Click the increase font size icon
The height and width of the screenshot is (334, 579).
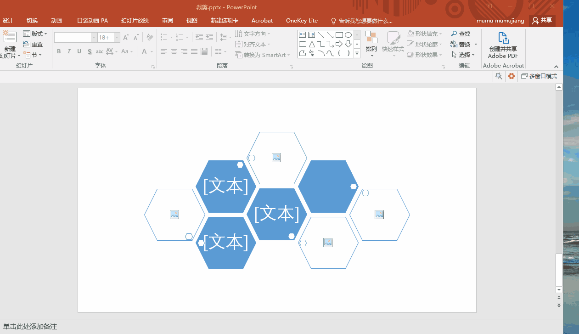tap(126, 38)
